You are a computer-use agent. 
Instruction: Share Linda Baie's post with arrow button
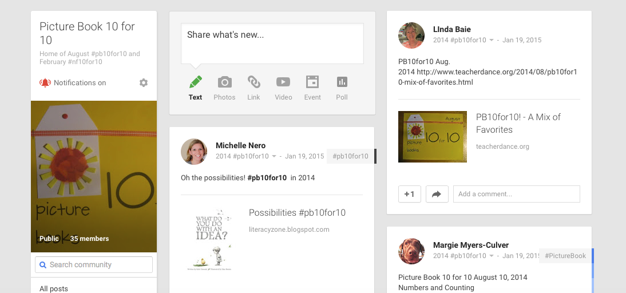[437, 194]
